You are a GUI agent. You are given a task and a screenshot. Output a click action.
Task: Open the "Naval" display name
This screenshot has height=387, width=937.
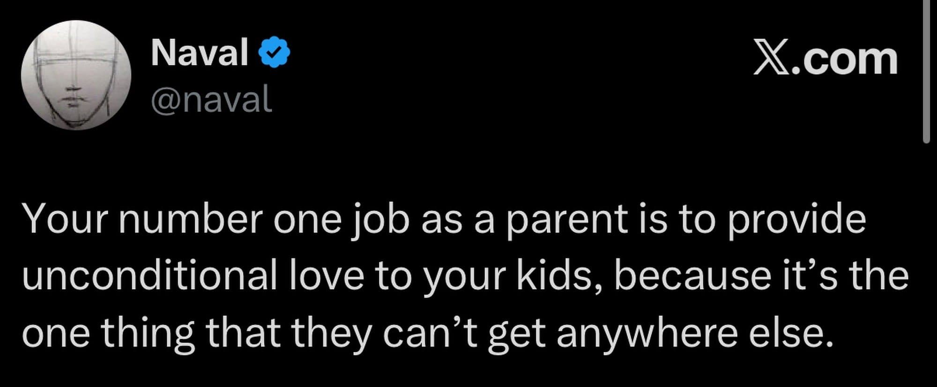(200, 53)
